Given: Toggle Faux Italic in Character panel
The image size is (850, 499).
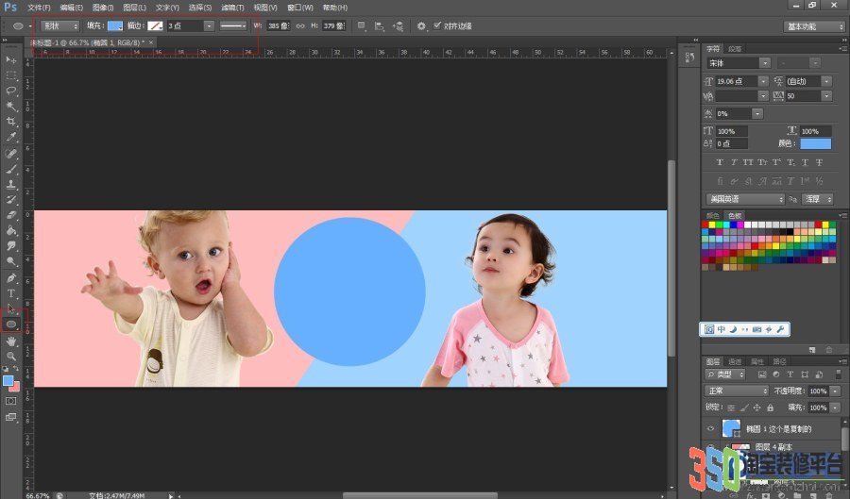Looking at the screenshot, I should (734, 162).
